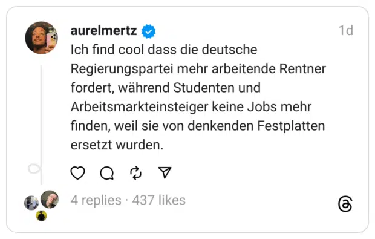Image resolution: width=375 pixels, height=239 pixels.
Task: Click the word 'Regierungspartei' in the post
Action: pos(122,70)
